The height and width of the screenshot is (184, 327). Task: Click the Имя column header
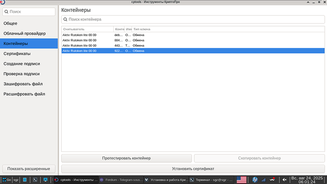tap(128, 29)
